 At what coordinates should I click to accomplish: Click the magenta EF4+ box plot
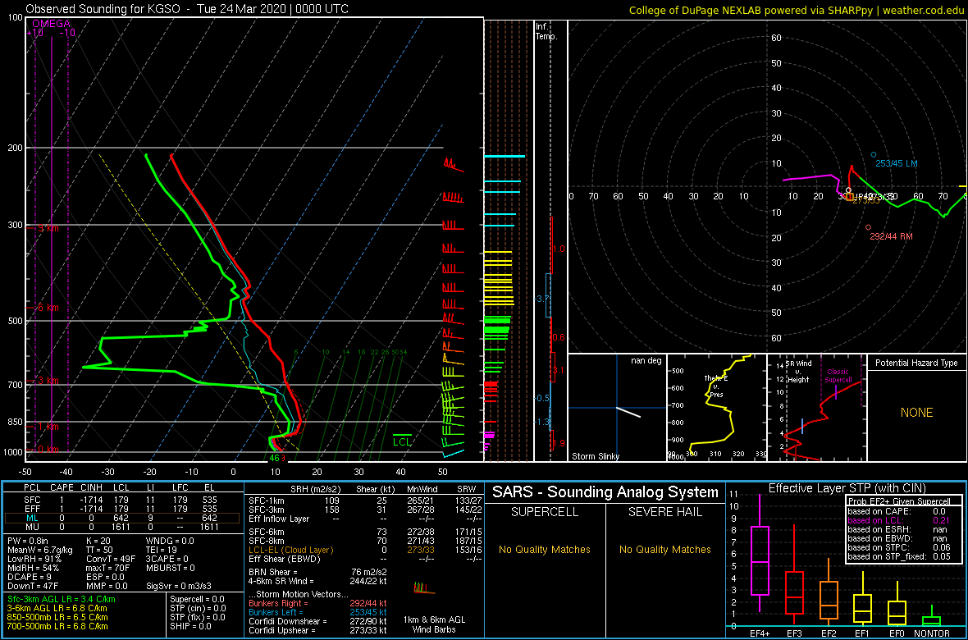pyautogui.click(x=760, y=560)
